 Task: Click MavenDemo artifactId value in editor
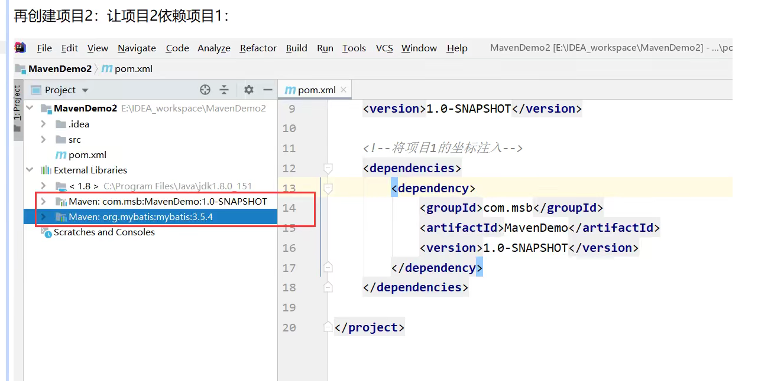coord(536,228)
